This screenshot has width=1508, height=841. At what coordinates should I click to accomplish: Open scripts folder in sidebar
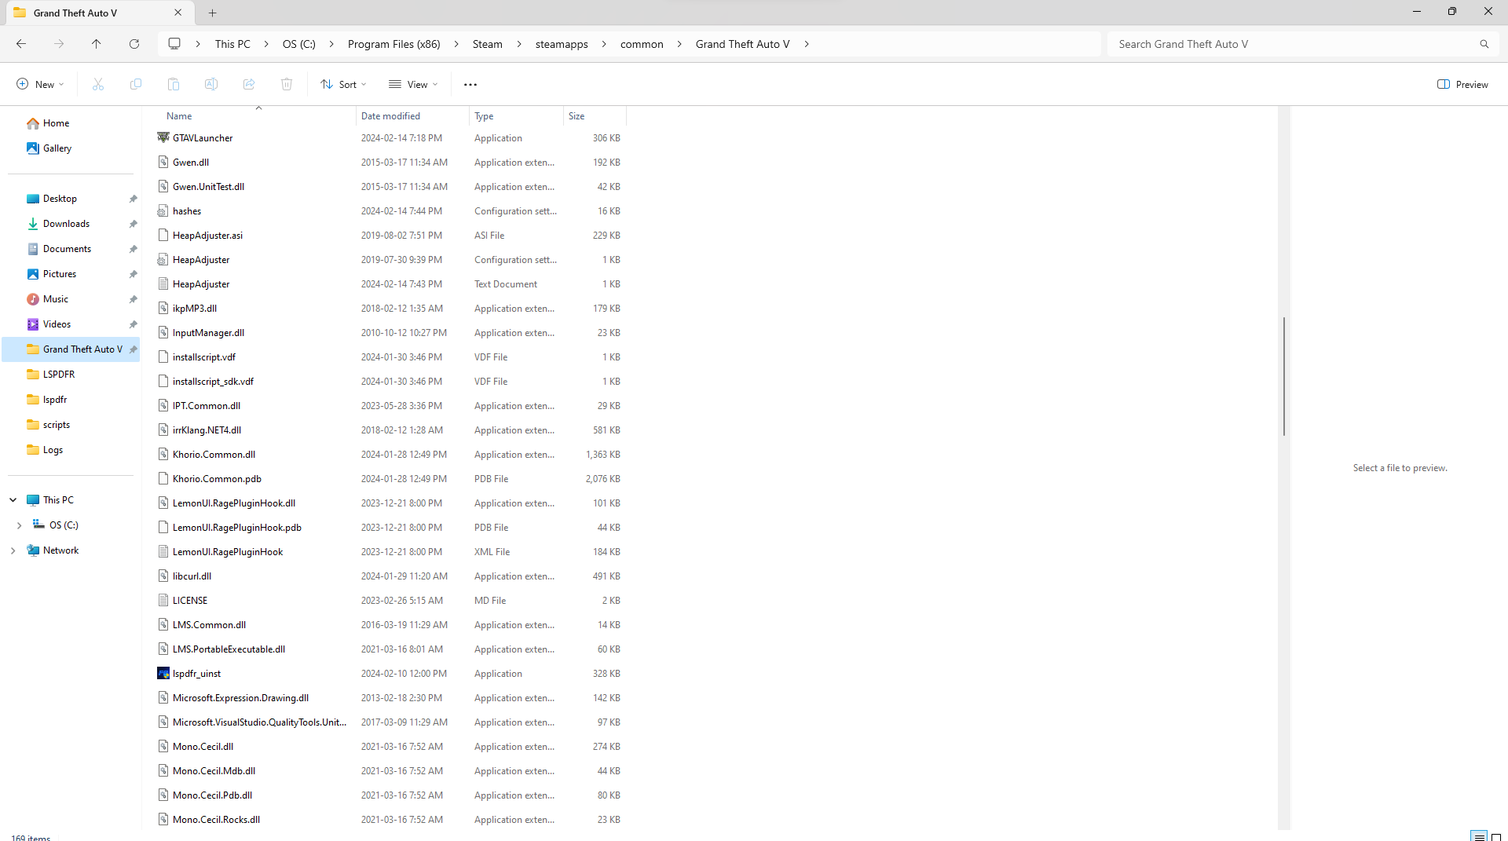click(x=57, y=425)
